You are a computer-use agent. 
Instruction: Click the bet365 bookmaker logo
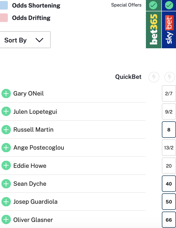[154, 29]
